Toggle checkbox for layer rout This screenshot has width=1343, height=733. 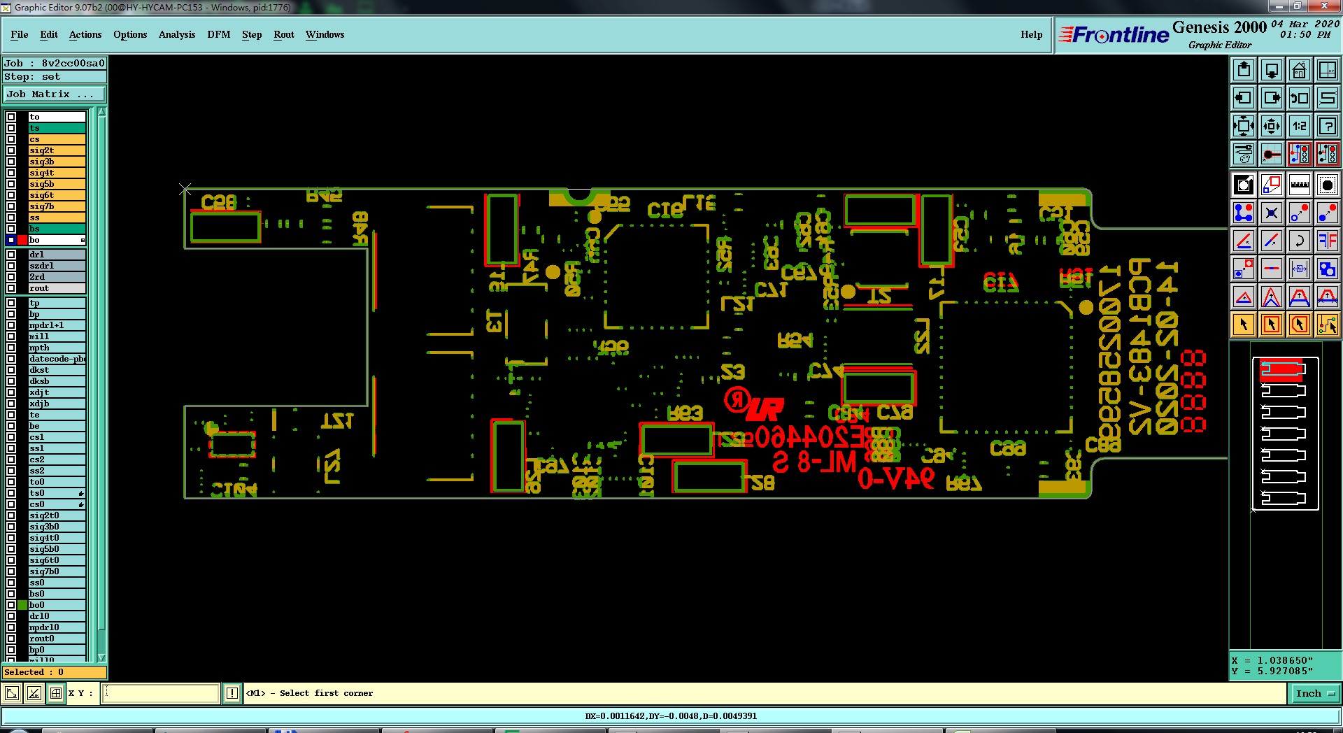[x=11, y=288]
